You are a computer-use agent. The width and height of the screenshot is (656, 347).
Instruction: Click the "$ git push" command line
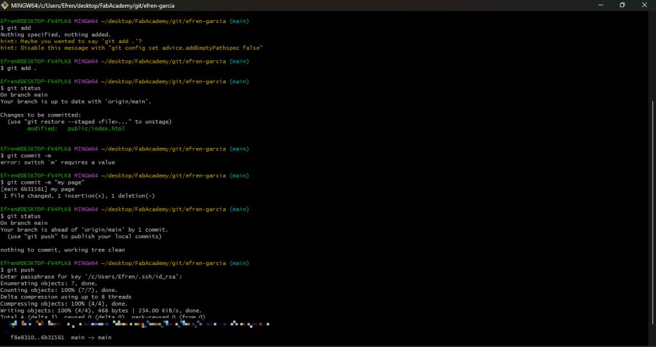(x=18, y=270)
